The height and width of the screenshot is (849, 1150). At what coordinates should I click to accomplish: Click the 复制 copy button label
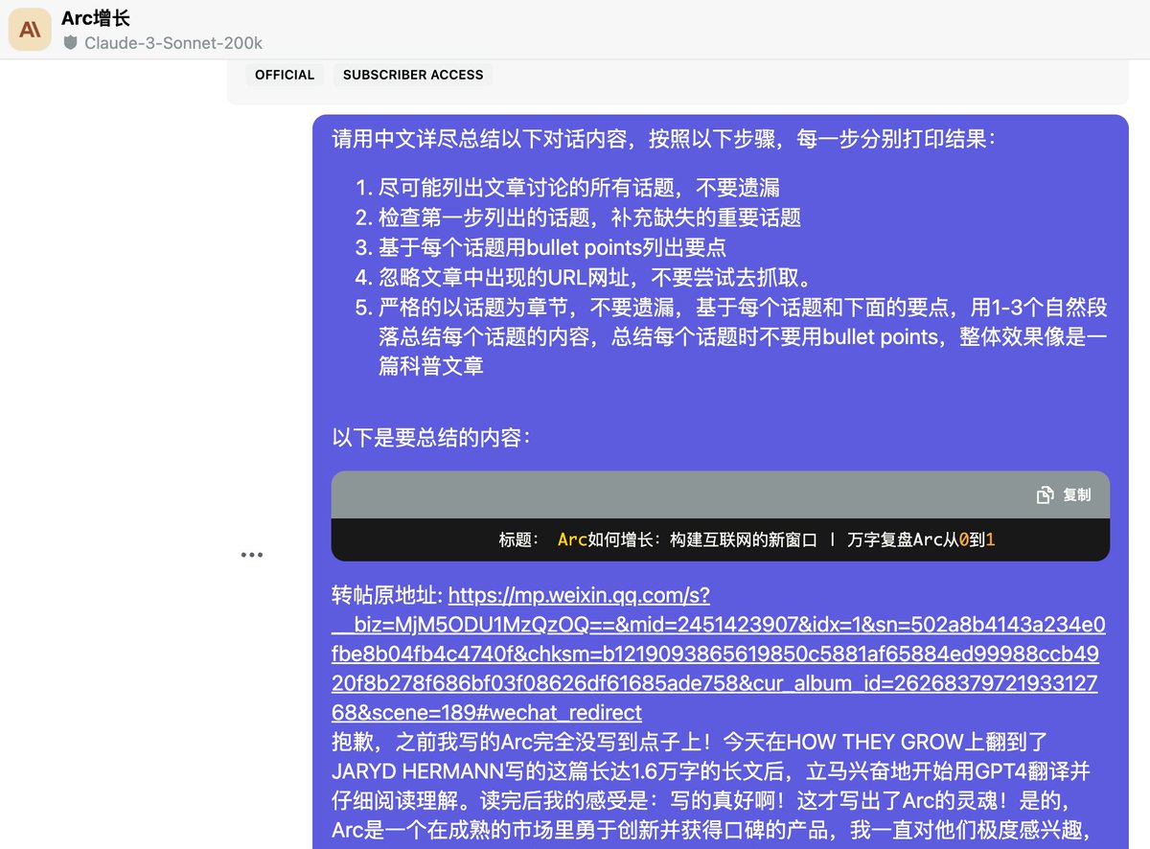coord(1076,494)
